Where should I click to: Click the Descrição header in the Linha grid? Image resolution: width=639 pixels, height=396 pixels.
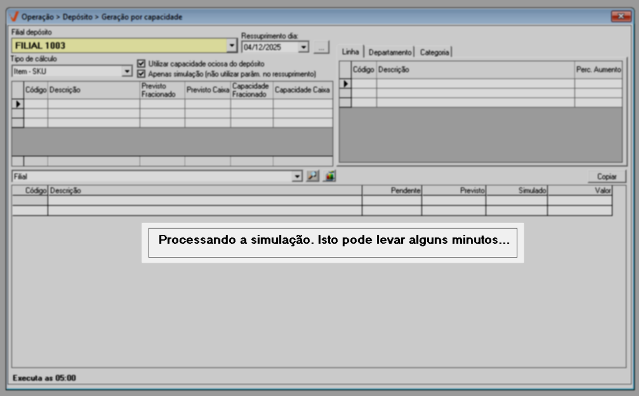(x=475, y=70)
